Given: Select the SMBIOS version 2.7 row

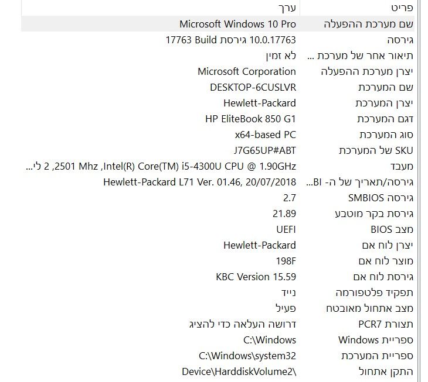Looking at the screenshot, I should pyautogui.click(x=289, y=198).
